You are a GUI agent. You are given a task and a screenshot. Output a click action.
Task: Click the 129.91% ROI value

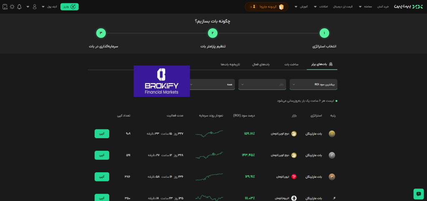pos(250,176)
